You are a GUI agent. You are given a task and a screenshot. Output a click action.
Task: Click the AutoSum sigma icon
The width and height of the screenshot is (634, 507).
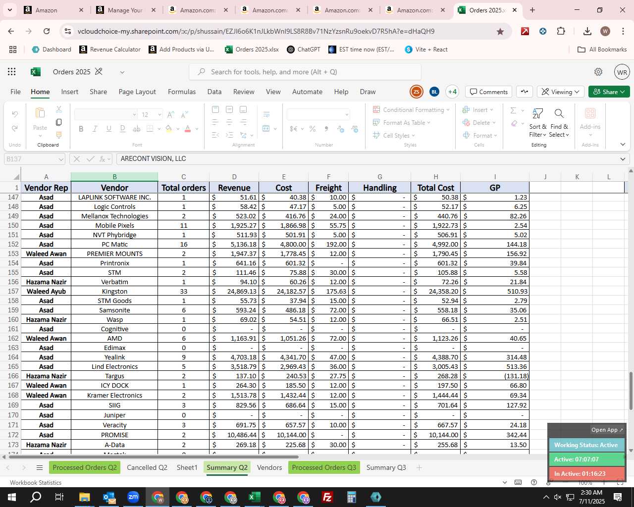pos(514,110)
